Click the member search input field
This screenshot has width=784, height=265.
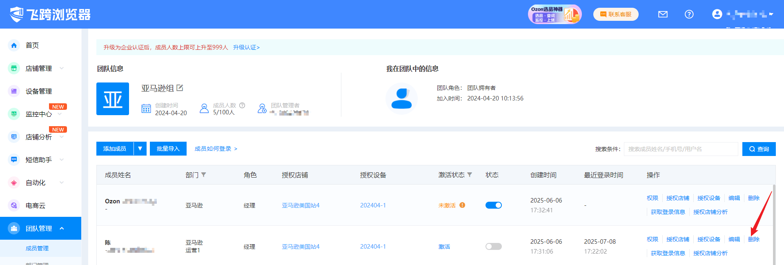[681, 149]
